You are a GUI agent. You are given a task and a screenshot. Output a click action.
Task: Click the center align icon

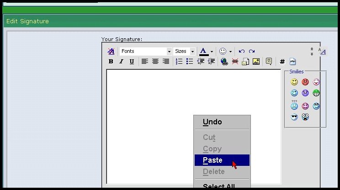(x=155, y=62)
